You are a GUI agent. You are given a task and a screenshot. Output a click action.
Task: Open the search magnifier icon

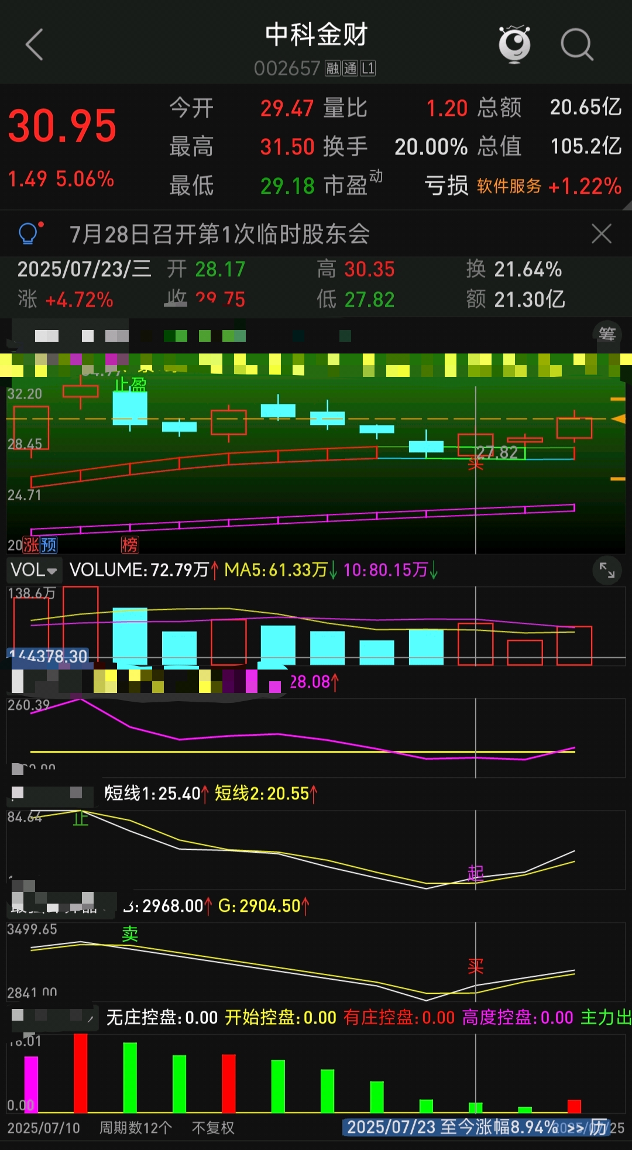[577, 44]
